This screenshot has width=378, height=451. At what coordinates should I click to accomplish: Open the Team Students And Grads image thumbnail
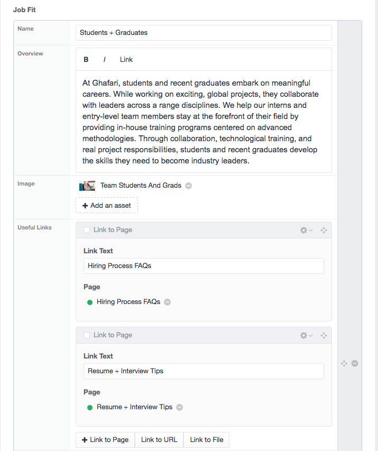coord(87,186)
